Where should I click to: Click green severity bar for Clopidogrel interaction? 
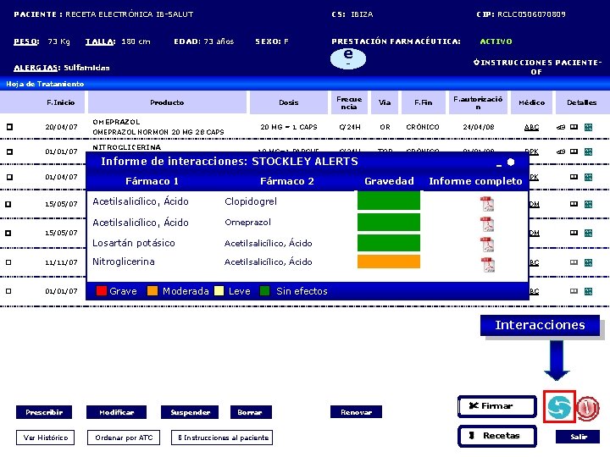pos(389,201)
